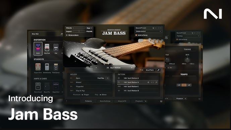Select the Cat distortion pedal
Screen dimensions: 231x130
[x=56, y=48]
